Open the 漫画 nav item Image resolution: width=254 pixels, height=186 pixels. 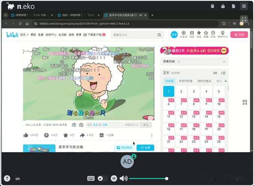pyautogui.click(x=71, y=34)
